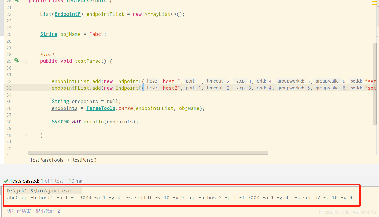Viewport: 379px width, 217px height.
Task: Click the console output line starting abc@tcp
Action: point(179,198)
